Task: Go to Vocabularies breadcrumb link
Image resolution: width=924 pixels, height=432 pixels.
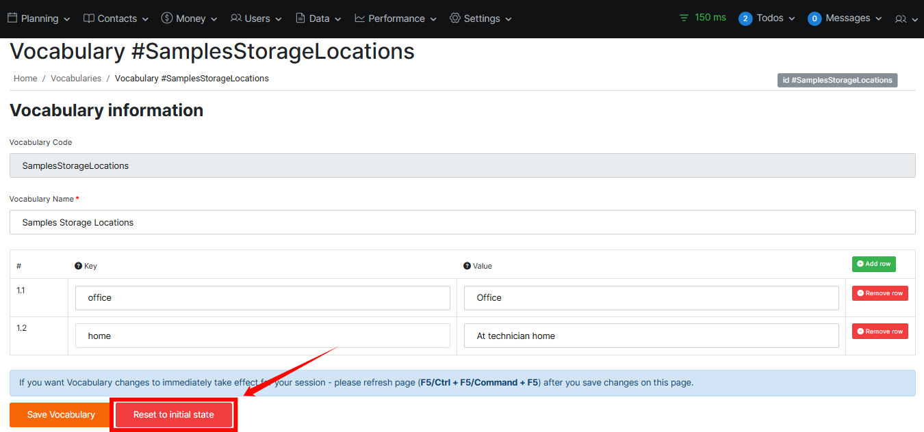Action: pos(76,79)
